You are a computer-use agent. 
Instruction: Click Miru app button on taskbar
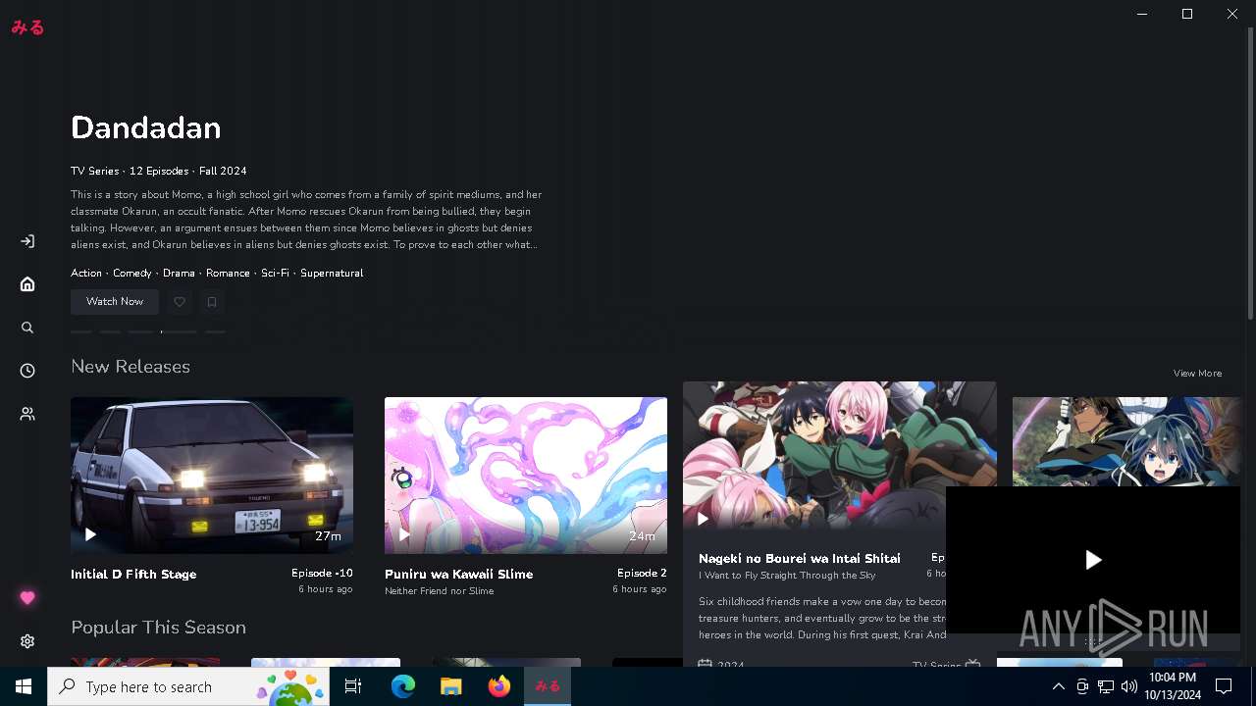point(548,686)
